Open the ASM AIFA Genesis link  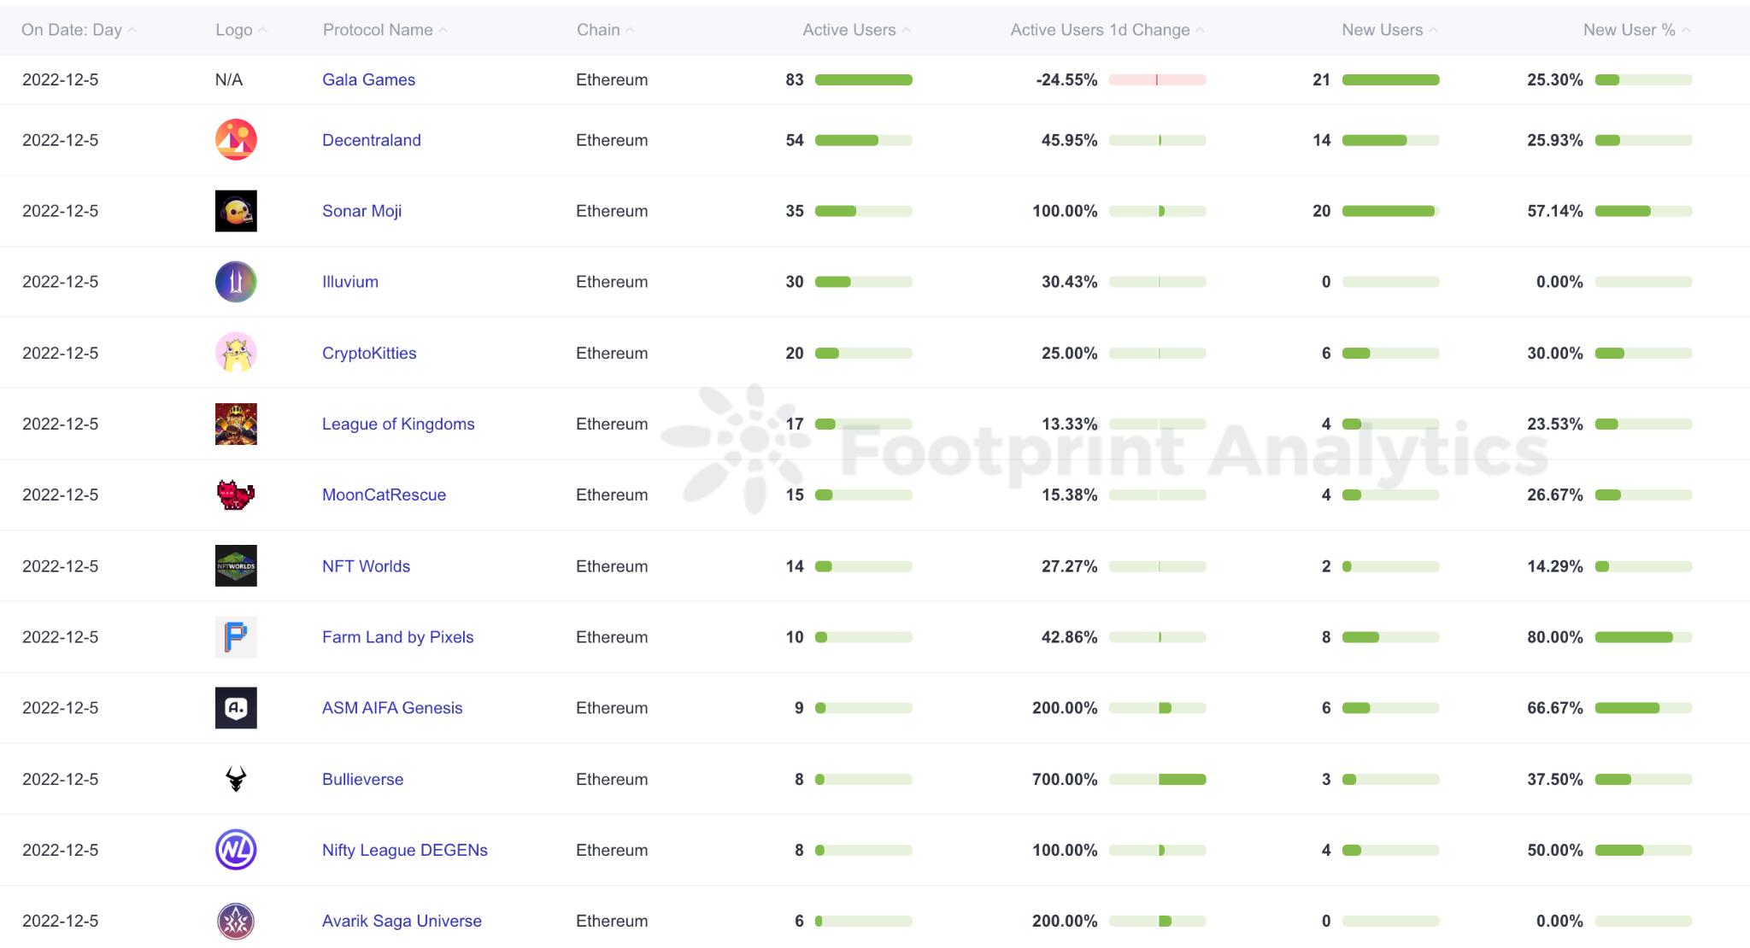tap(392, 708)
